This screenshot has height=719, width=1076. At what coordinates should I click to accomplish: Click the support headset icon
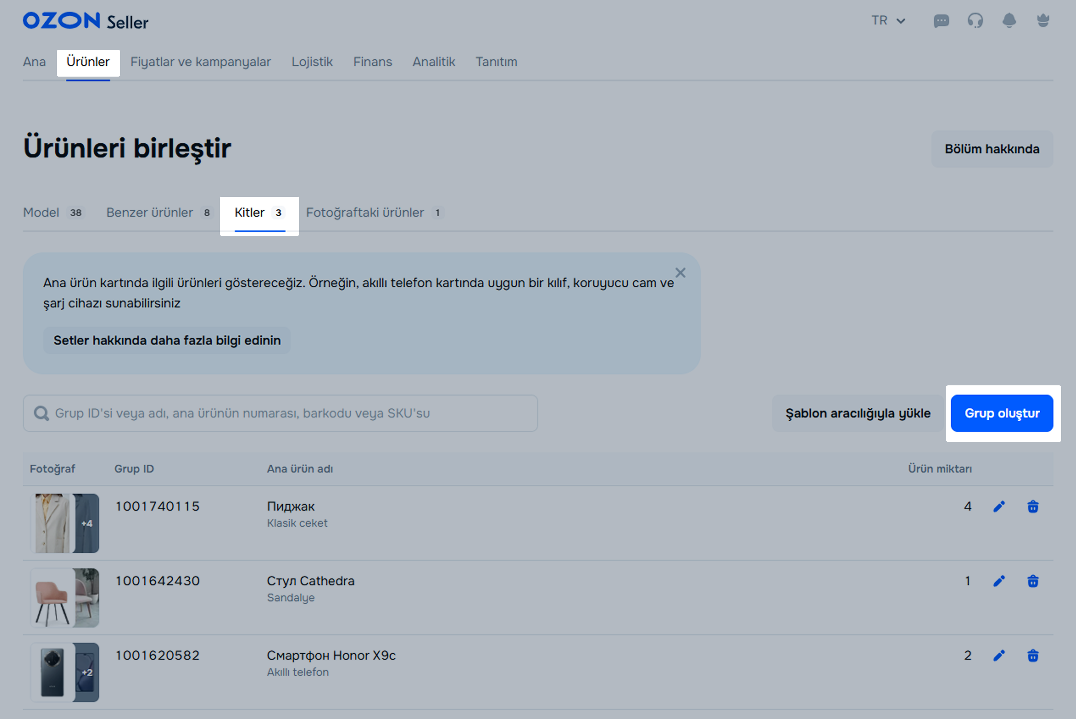pyautogui.click(x=975, y=21)
